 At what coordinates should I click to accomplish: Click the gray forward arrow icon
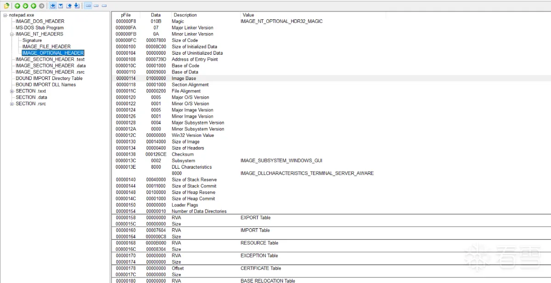(42, 6)
